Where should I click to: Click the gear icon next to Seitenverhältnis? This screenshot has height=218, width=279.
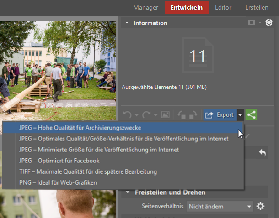point(261,206)
